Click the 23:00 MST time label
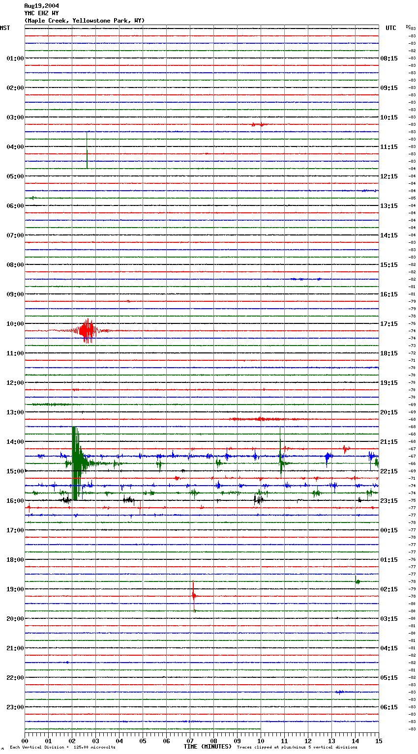Viewport: 418px width, 754px height. 15,707
